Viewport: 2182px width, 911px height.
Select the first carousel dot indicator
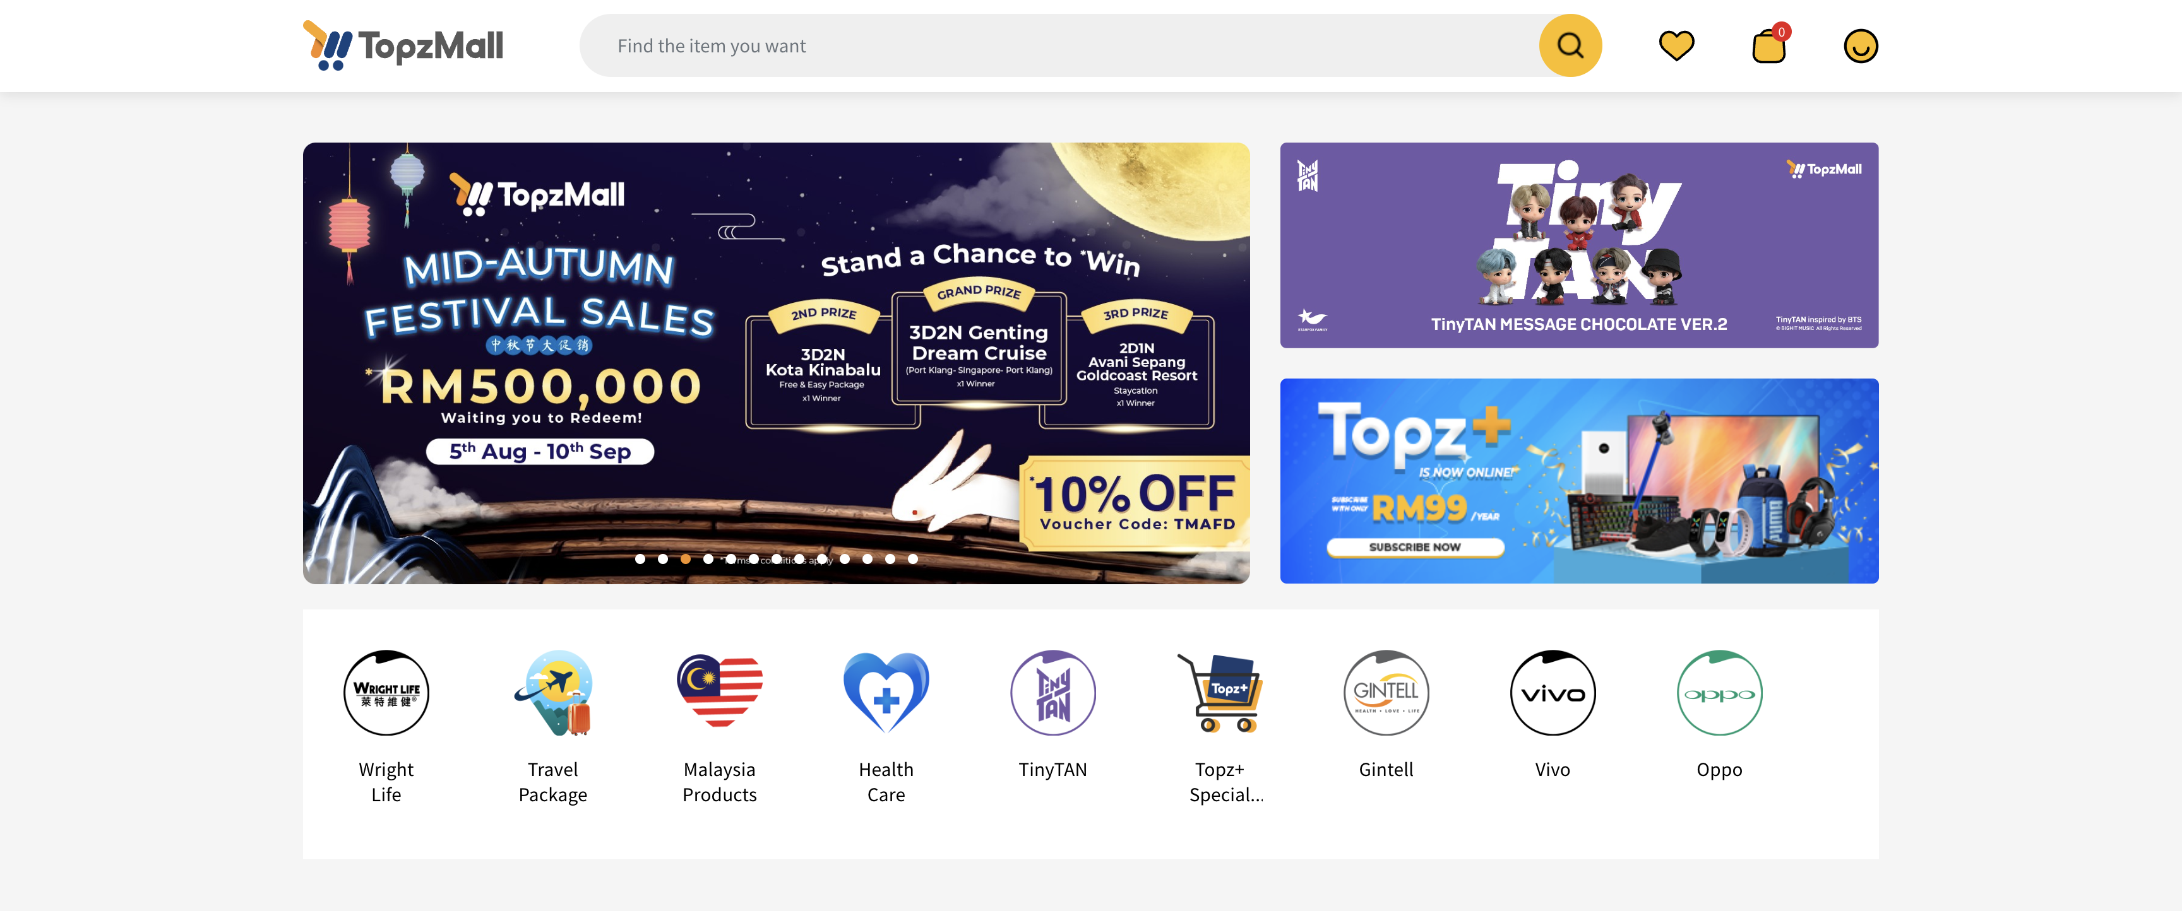[640, 559]
